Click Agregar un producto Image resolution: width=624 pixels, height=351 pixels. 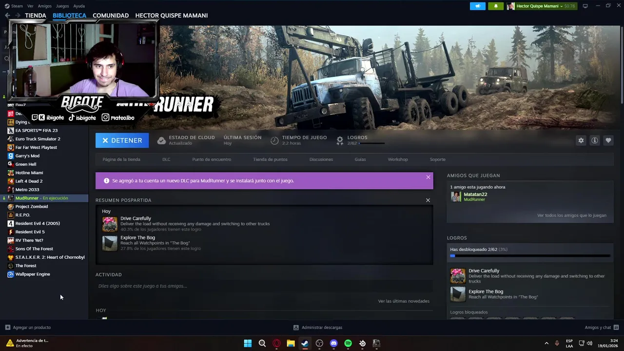coord(28,327)
